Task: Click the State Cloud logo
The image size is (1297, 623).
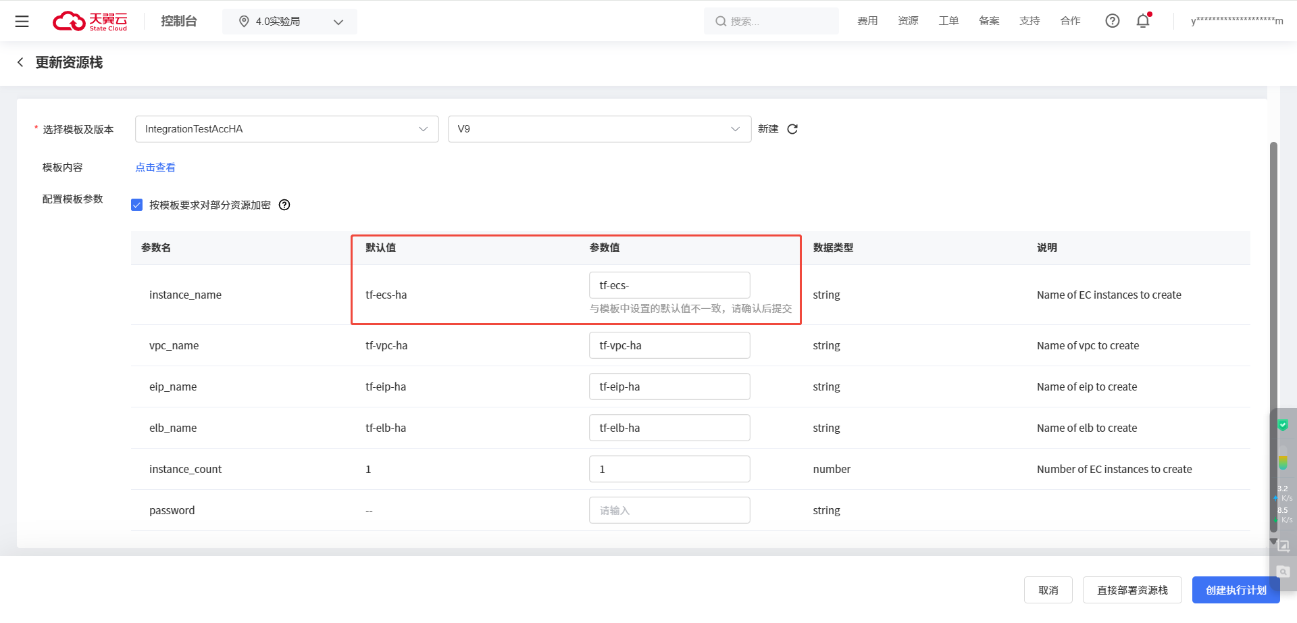Action: coord(90,22)
